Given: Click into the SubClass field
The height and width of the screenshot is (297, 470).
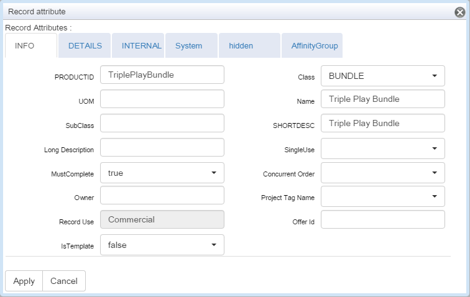Looking at the screenshot, I should click(x=162, y=123).
